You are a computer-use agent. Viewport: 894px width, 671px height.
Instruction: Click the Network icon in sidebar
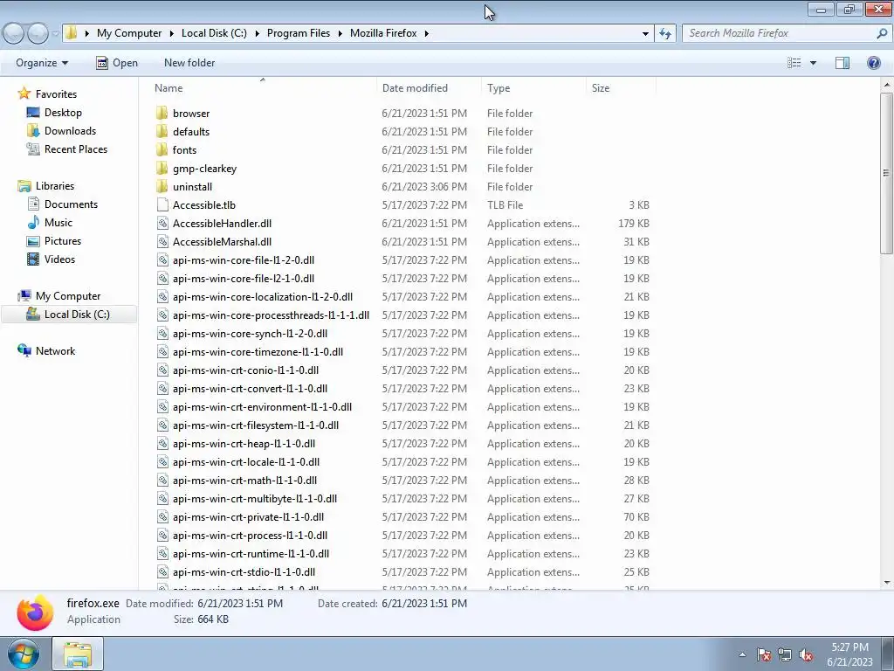coord(24,350)
